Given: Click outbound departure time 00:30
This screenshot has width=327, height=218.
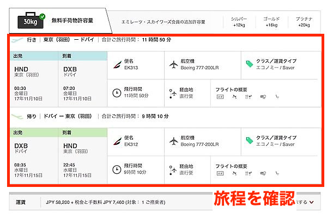Looking at the screenshot, I should pos(20,88).
